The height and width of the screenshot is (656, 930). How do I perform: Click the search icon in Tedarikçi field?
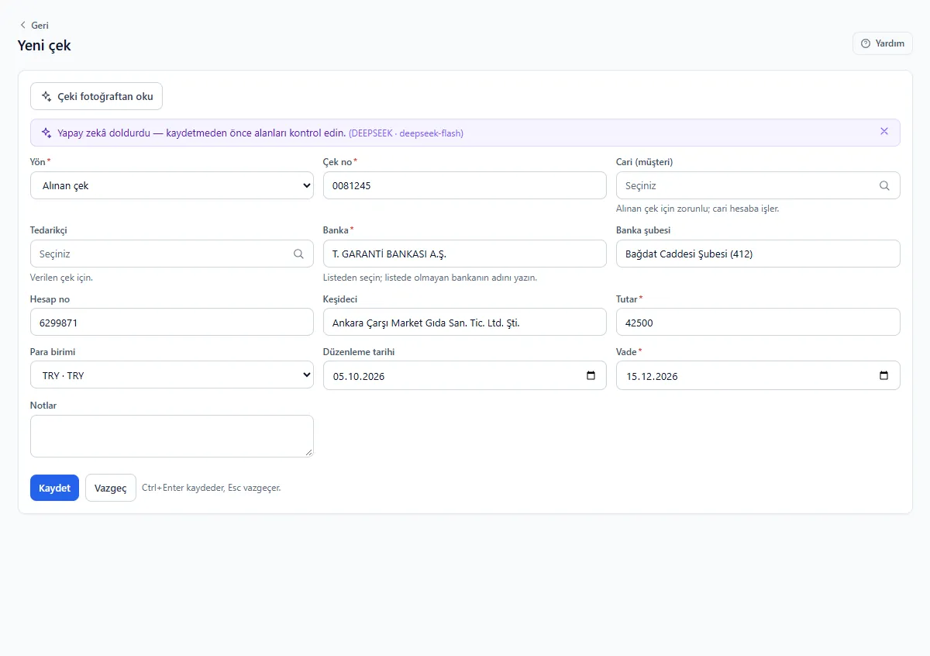coord(298,254)
